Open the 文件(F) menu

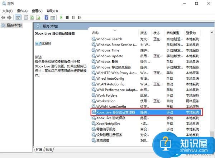pyautogui.click(x=8, y=11)
